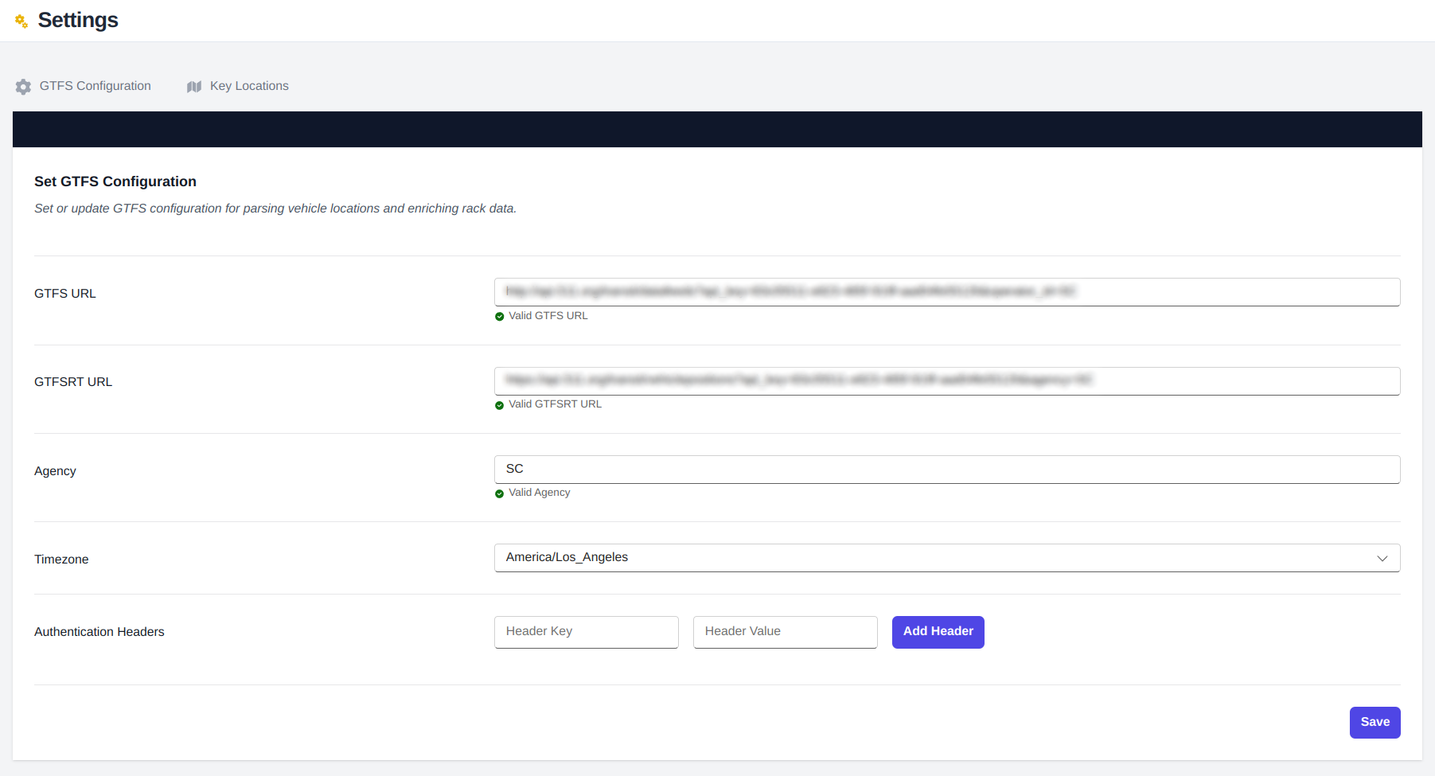Click the green checkmark beside Valid GTFSRT URL
1435x776 pixels.
[500, 404]
